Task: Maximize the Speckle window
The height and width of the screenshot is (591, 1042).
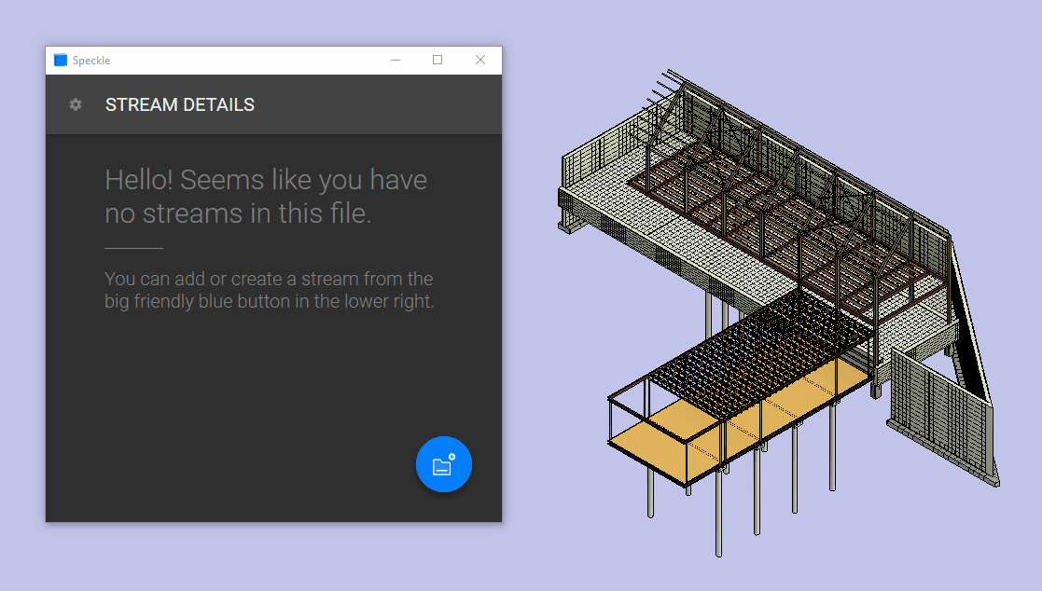Action: (x=438, y=60)
